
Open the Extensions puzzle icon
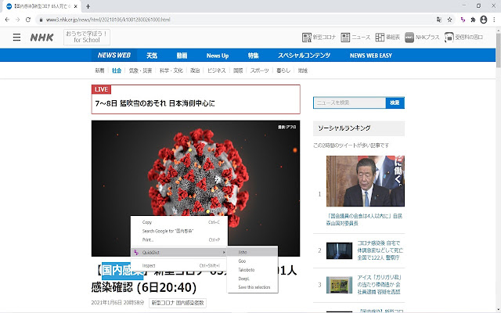(x=473, y=20)
